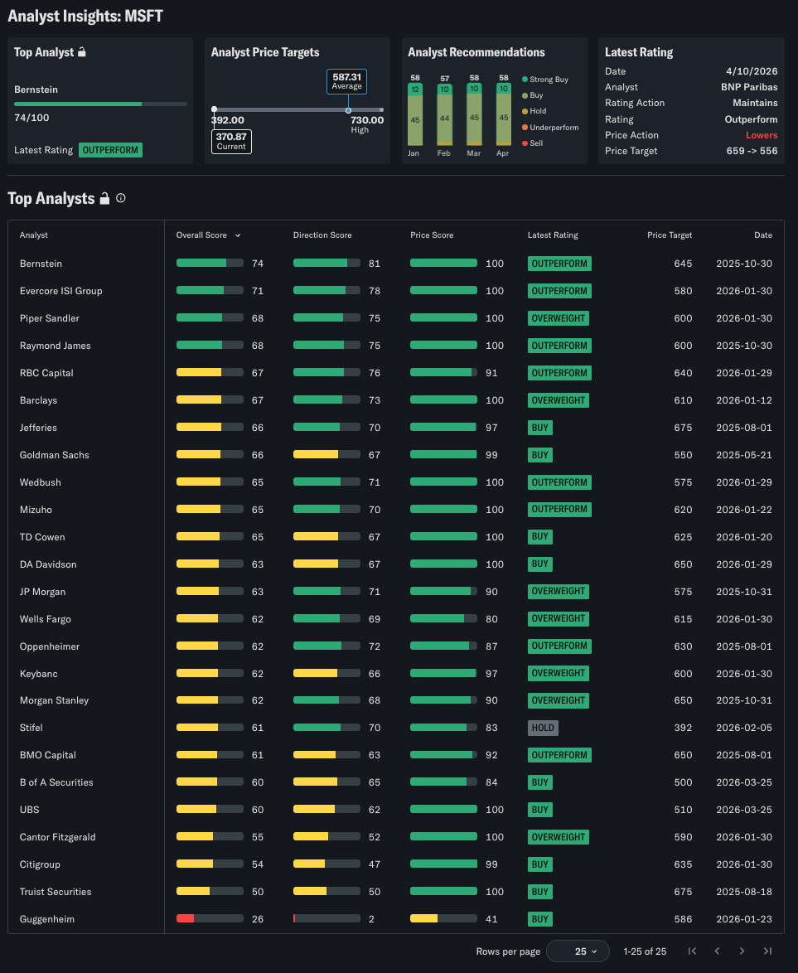This screenshot has height=973, width=798.
Task: Go to the first page of results
Action: (x=693, y=951)
